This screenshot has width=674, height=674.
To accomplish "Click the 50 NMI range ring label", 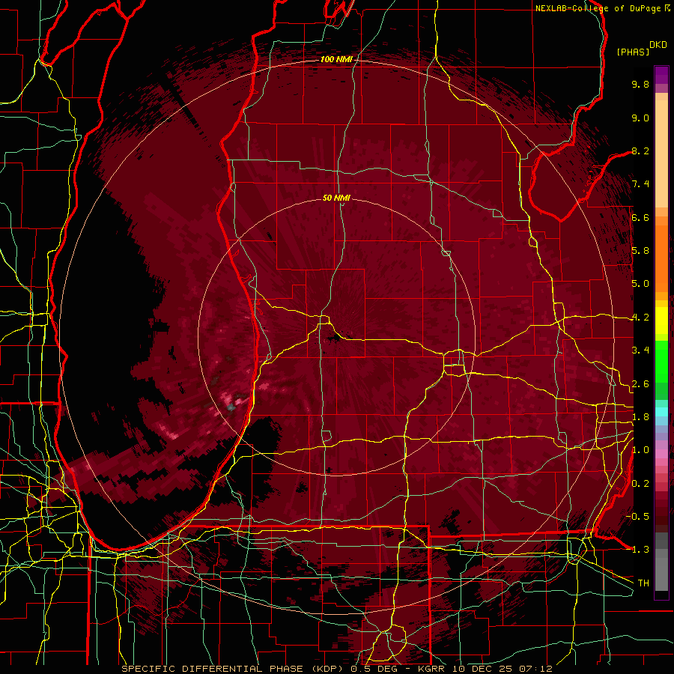I will coord(336,198).
